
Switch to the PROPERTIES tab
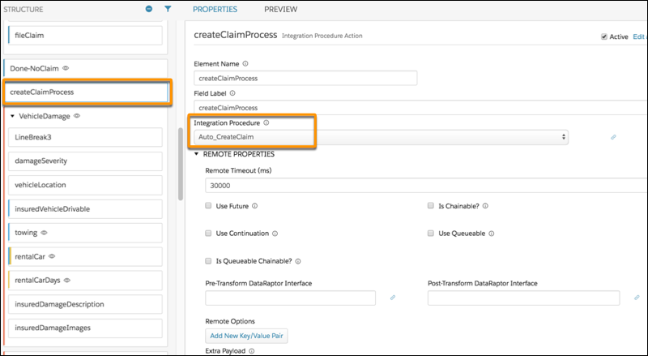pyautogui.click(x=215, y=9)
